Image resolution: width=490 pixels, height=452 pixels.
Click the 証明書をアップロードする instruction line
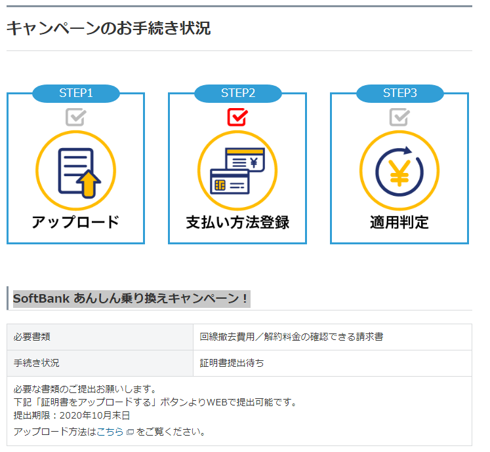(155, 402)
